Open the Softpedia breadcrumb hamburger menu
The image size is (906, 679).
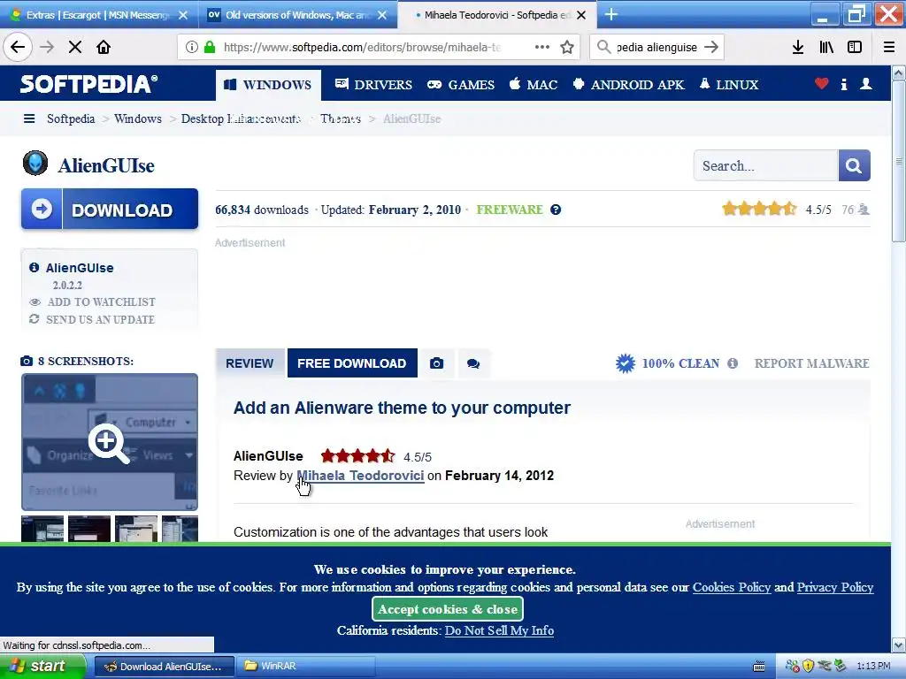(x=29, y=119)
